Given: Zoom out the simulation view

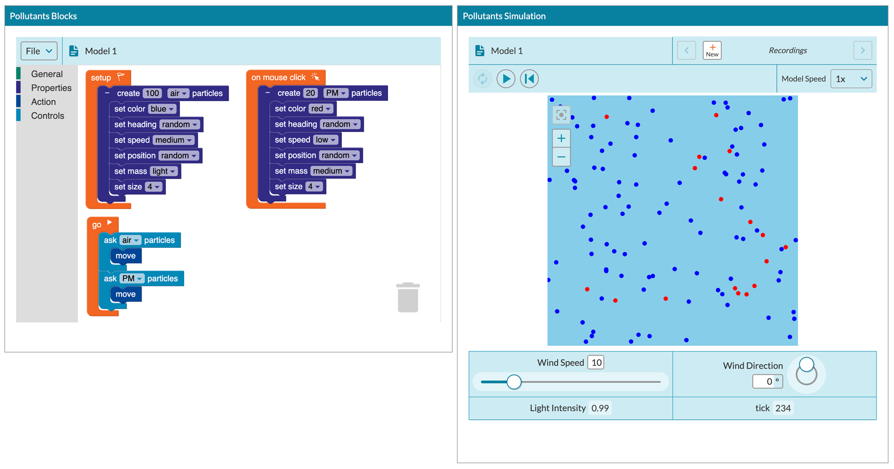Looking at the screenshot, I should (561, 157).
